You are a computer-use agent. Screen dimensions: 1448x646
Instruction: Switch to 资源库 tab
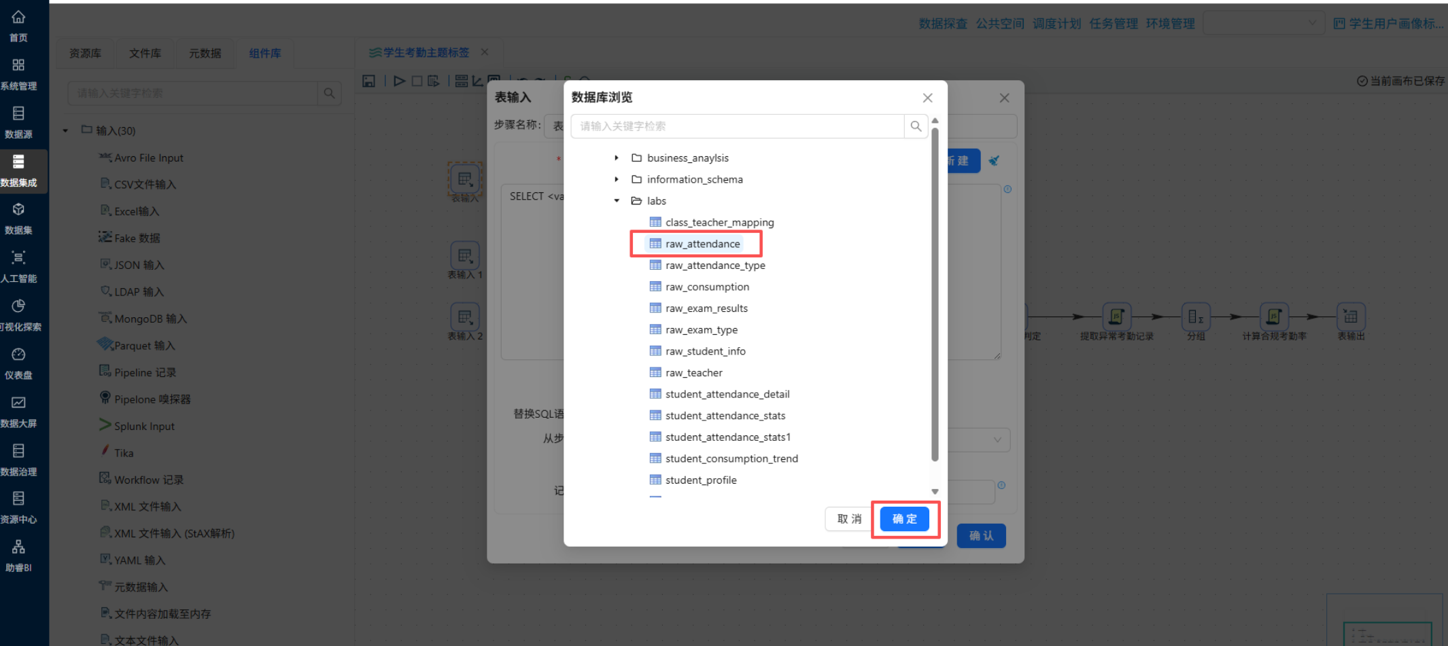(85, 53)
